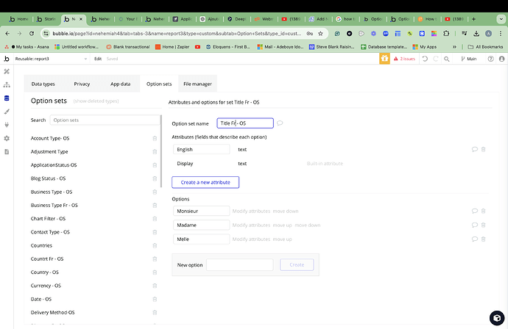Open the browser tab list dropdown arrow

tap(501, 19)
